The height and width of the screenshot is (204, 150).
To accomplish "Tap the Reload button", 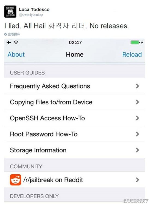I will pyautogui.click(x=132, y=54).
